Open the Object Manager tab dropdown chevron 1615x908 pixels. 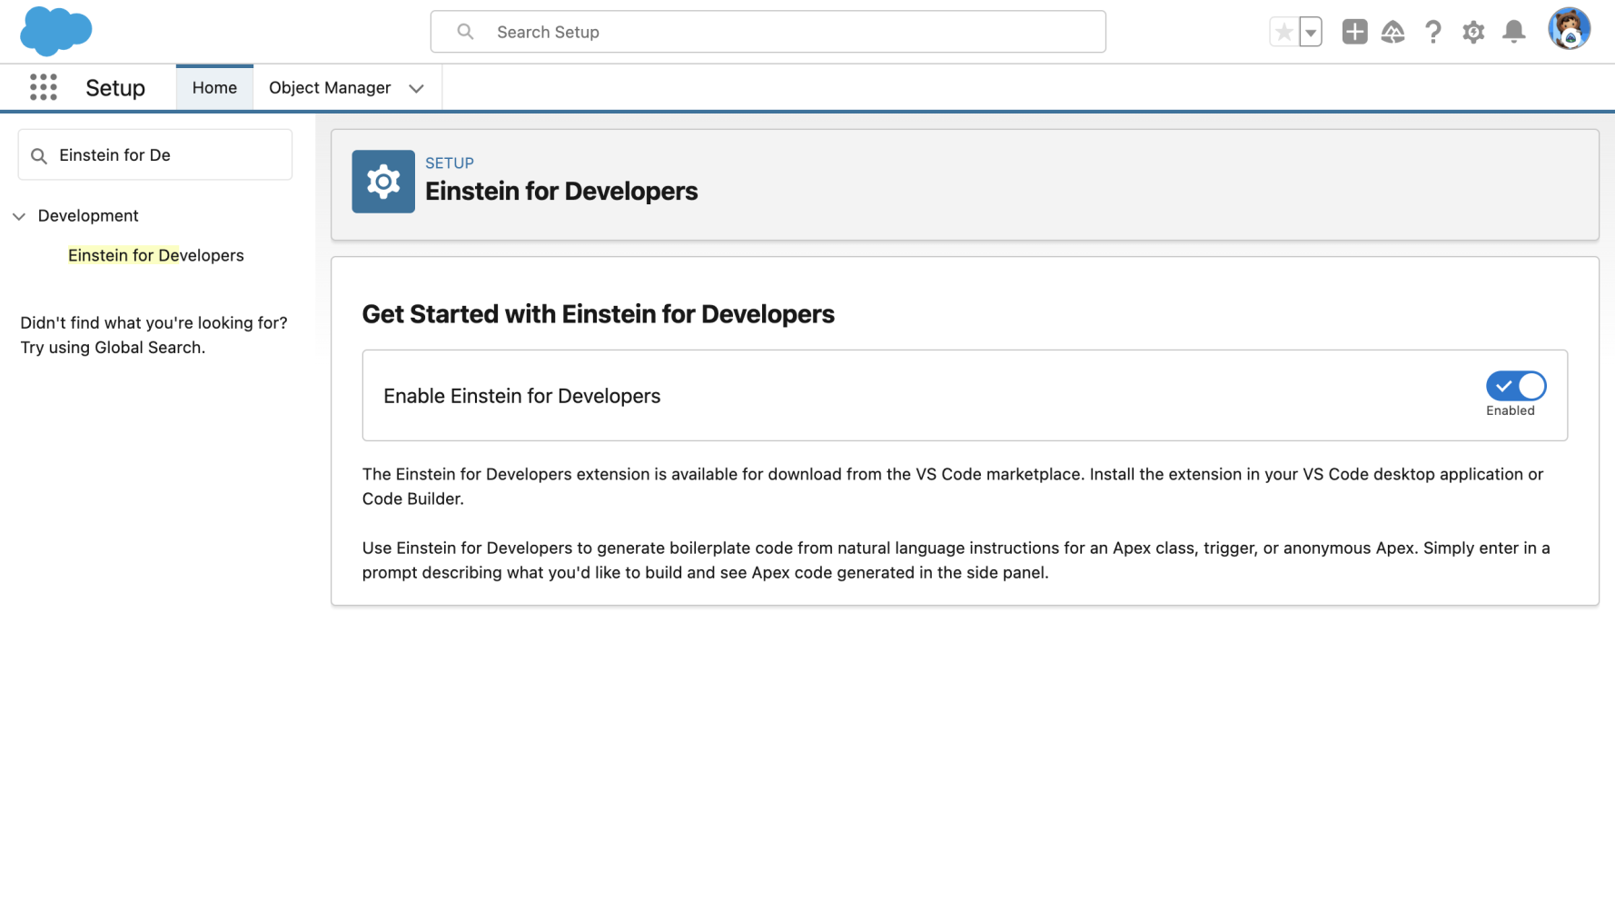tap(416, 88)
